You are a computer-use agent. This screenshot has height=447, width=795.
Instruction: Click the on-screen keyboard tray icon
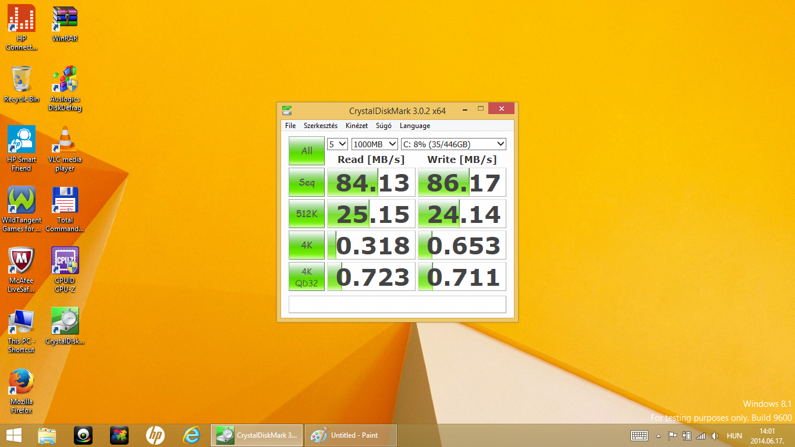coord(639,435)
